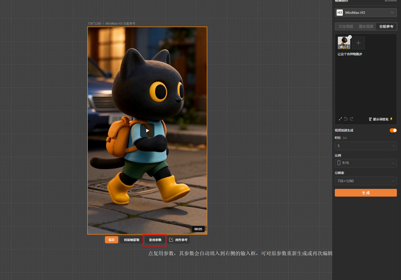Screen dimensions: 401x280
Task: Click the orange 生成 button
Action: click(366, 193)
